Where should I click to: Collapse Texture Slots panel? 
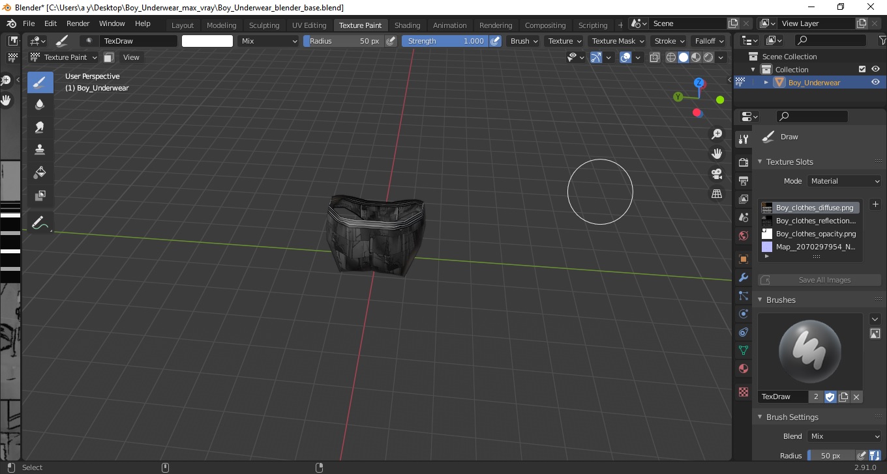pyautogui.click(x=760, y=161)
